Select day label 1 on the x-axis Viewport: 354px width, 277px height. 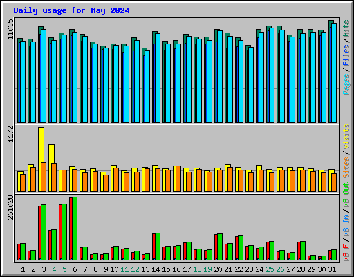(23, 269)
